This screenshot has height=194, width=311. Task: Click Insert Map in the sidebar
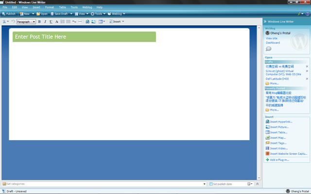click(278, 138)
